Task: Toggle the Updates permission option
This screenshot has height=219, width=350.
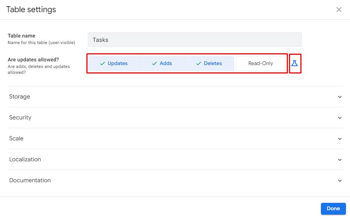Action: pos(114,63)
